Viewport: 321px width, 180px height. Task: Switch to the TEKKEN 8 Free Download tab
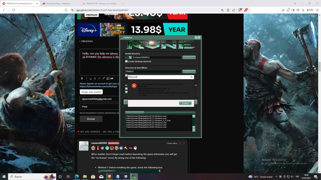[20, 4]
